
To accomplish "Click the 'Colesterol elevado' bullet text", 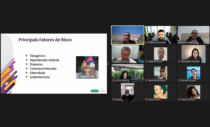I will (x=43, y=69).
